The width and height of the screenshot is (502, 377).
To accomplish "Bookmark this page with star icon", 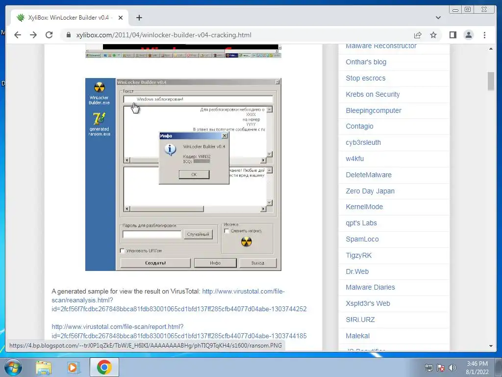I will 433,35.
